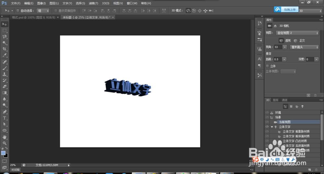Toggle visibility of 立体文字 前膨胀材质
This screenshot has width=324, height=174.
(x=267, y=132)
